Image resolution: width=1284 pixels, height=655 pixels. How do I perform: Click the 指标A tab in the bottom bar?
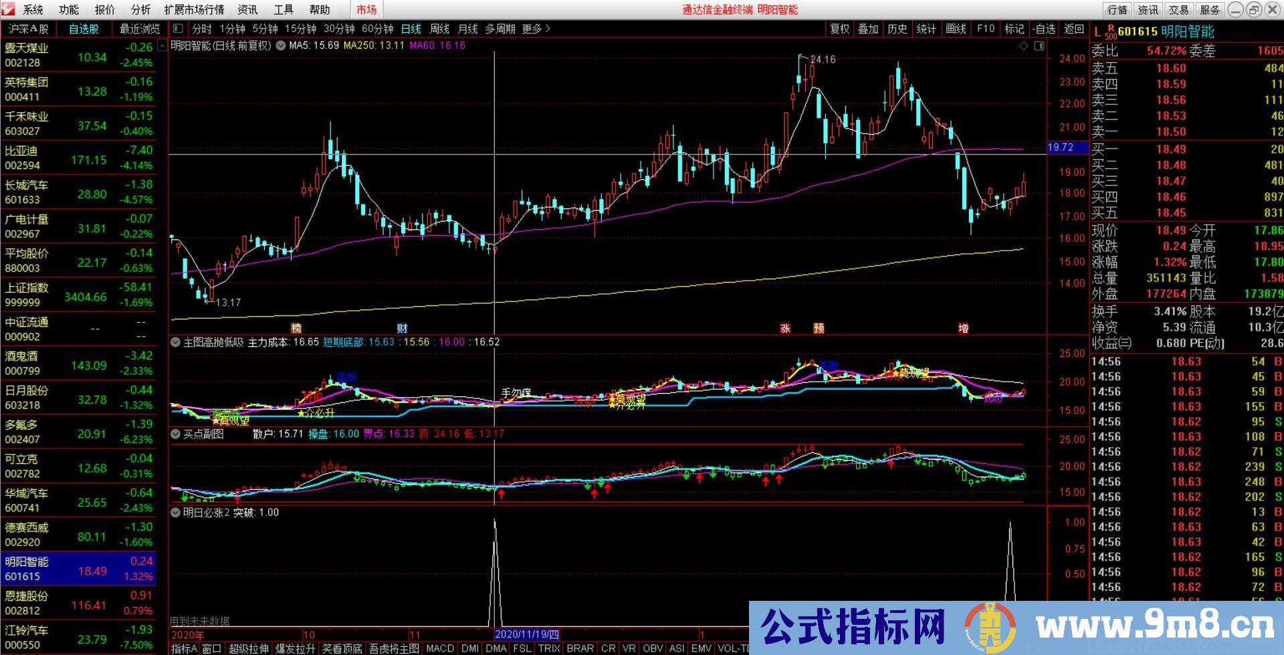point(184,648)
